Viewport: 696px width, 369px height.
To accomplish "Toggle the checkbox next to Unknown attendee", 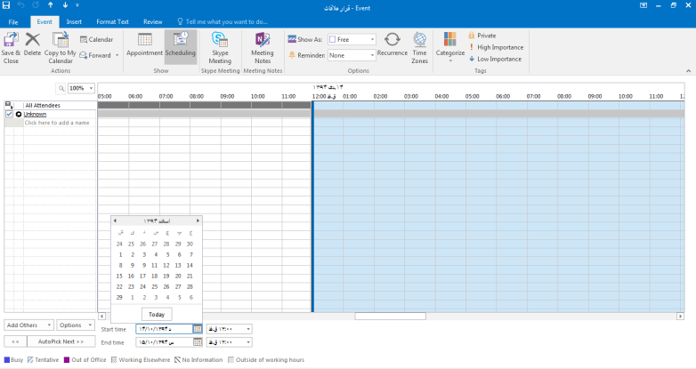I will click(9, 114).
